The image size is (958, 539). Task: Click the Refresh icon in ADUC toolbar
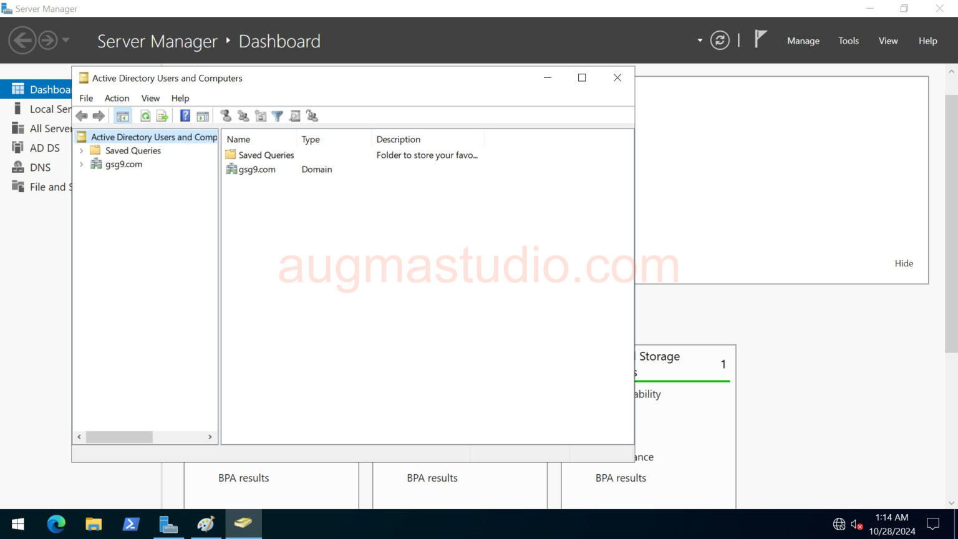point(145,115)
